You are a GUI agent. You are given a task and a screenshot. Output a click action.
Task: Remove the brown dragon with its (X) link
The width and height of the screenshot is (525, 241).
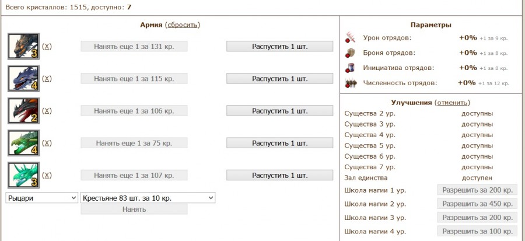(47, 46)
